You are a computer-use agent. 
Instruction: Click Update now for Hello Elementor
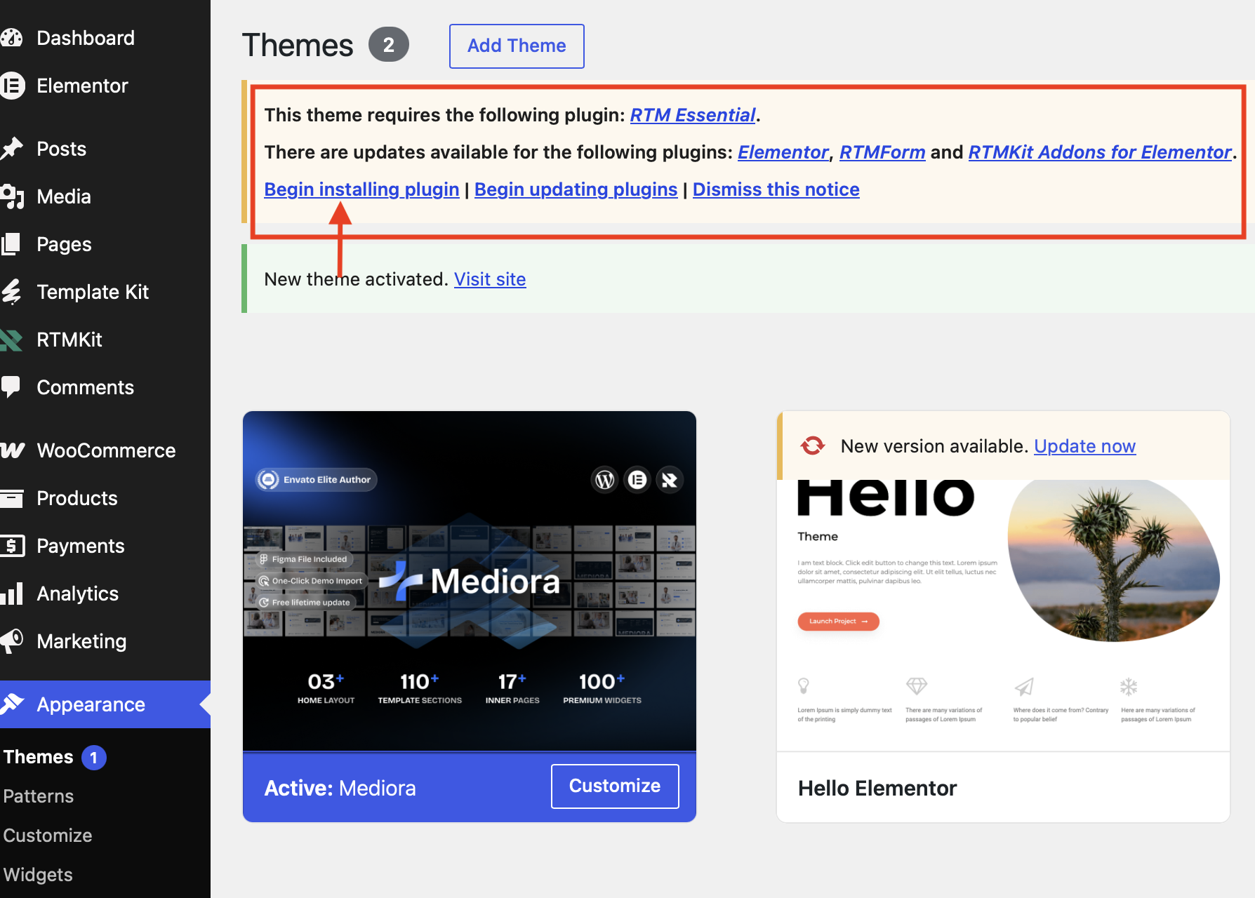(1084, 446)
